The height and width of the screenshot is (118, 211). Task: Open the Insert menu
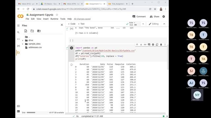tap(46, 19)
